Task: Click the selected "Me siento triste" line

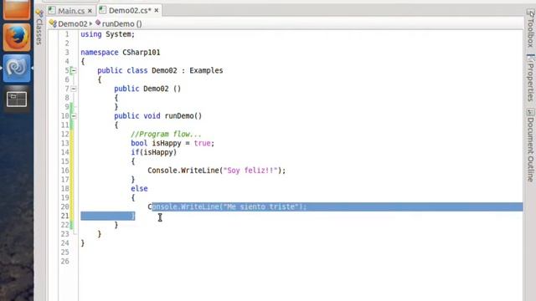Action: pyautogui.click(x=227, y=207)
